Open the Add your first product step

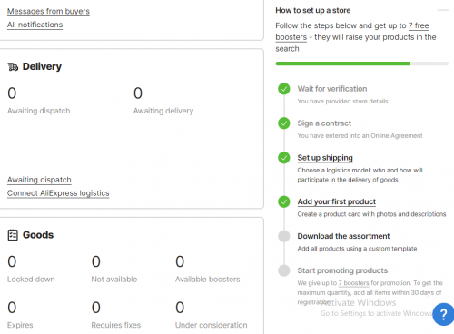pyautogui.click(x=337, y=201)
